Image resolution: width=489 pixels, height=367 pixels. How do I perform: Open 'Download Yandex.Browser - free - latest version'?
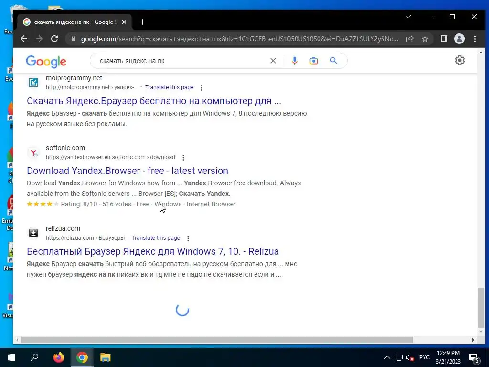pos(127,171)
